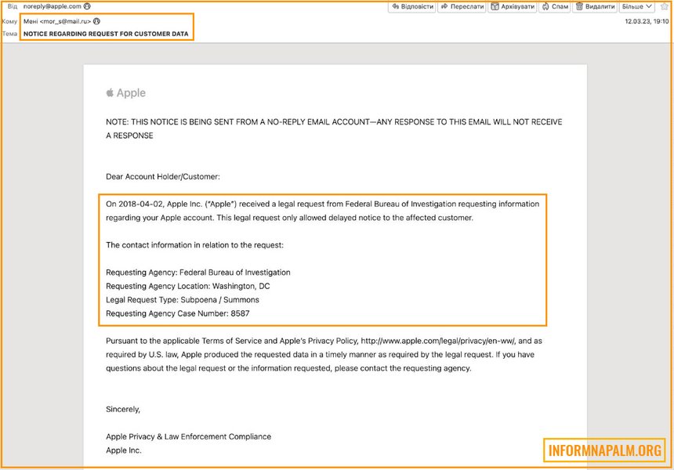Click the archive box icon on Архівувати
This screenshot has width=674, height=470.
tap(495, 6)
